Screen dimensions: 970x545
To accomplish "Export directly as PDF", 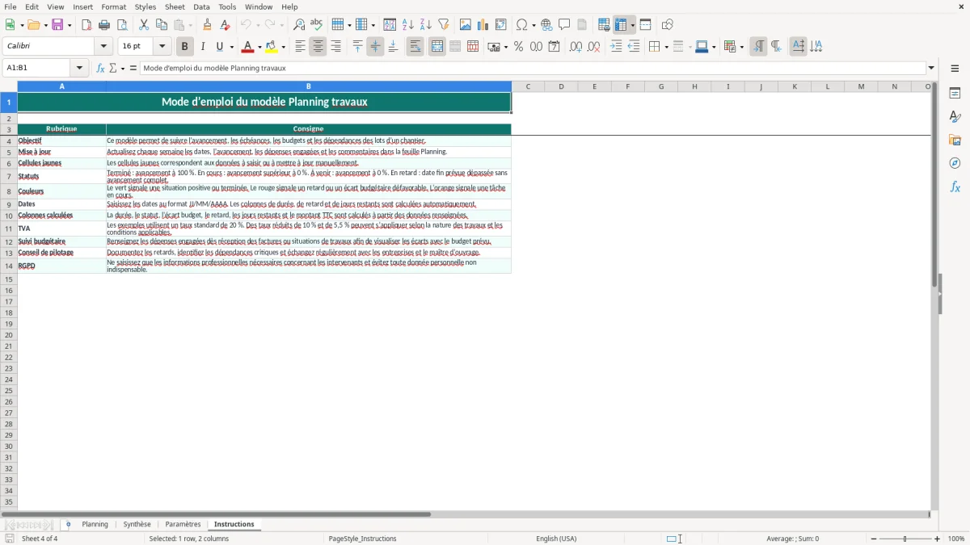I will pyautogui.click(x=86, y=25).
